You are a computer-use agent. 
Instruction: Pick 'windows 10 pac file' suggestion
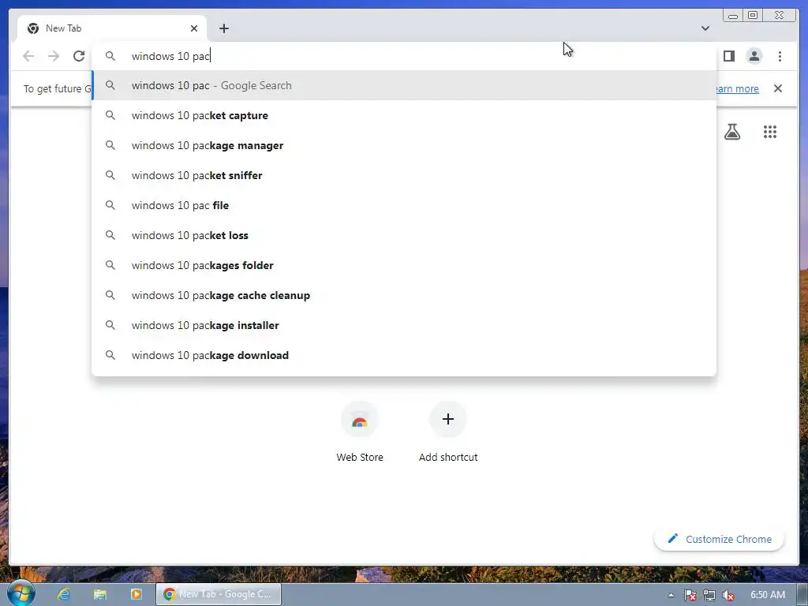coord(403,205)
